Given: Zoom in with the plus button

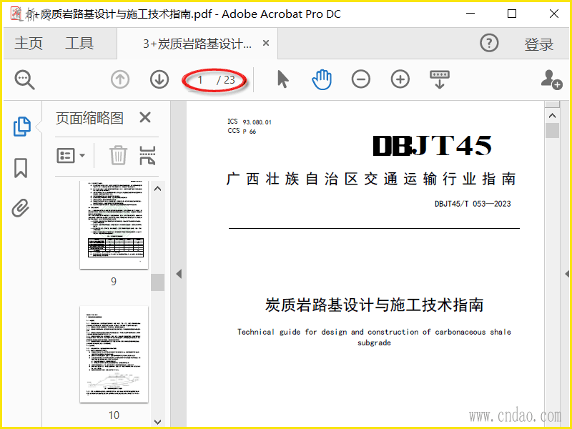Looking at the screenshot, I should [400, 79].
